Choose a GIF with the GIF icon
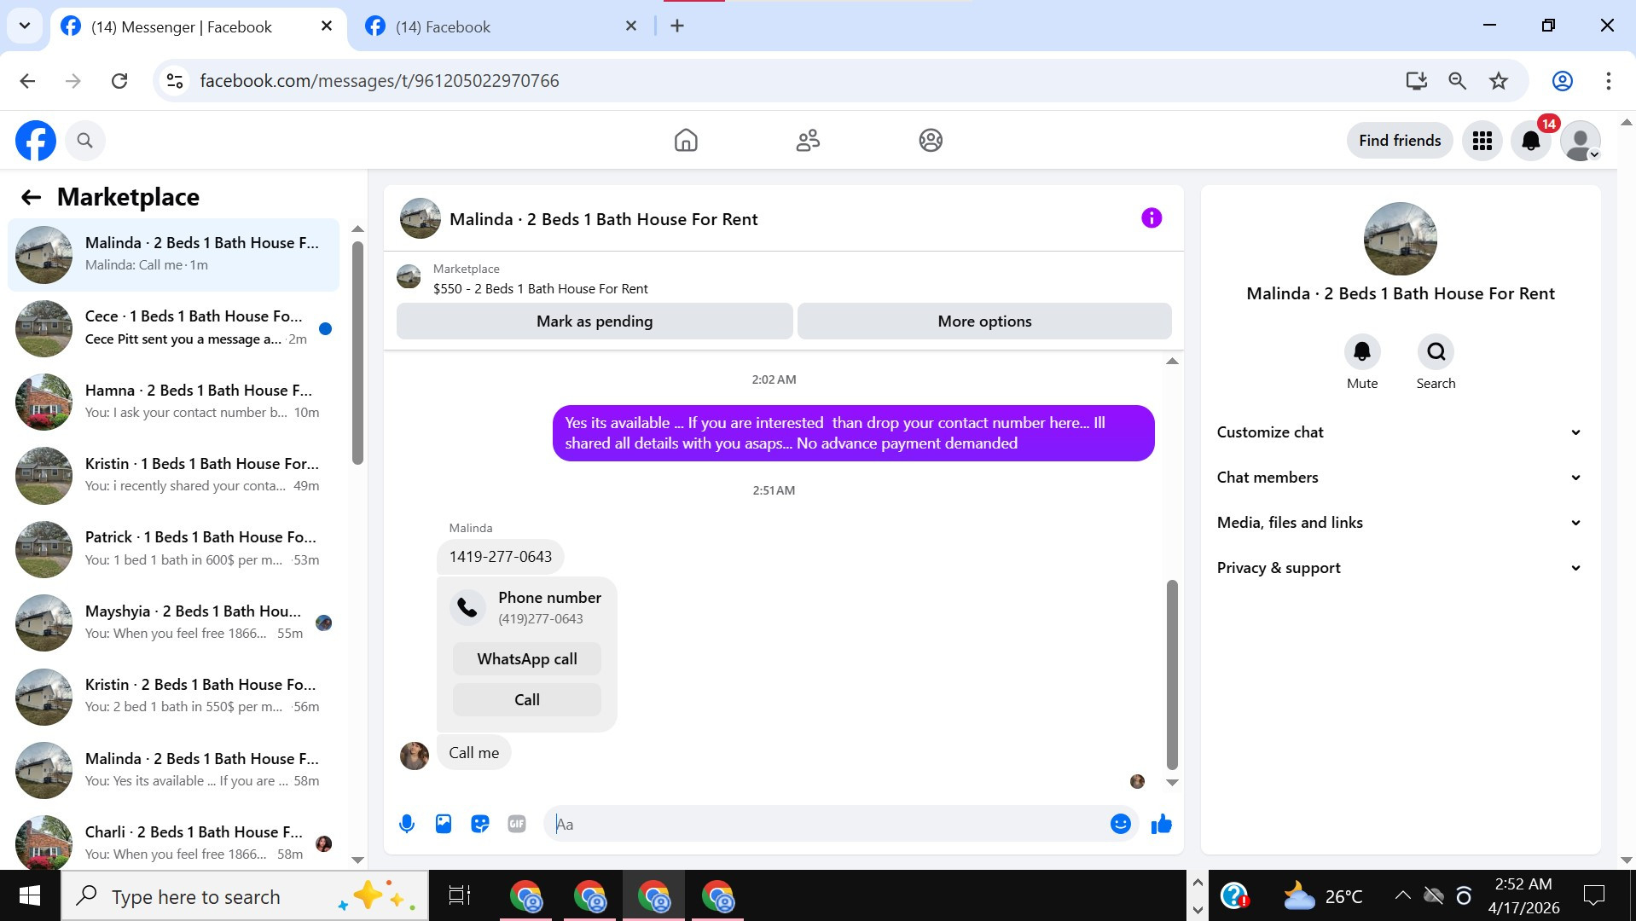The height and width of the screenshot is (921, 1636). pos(517,824)
